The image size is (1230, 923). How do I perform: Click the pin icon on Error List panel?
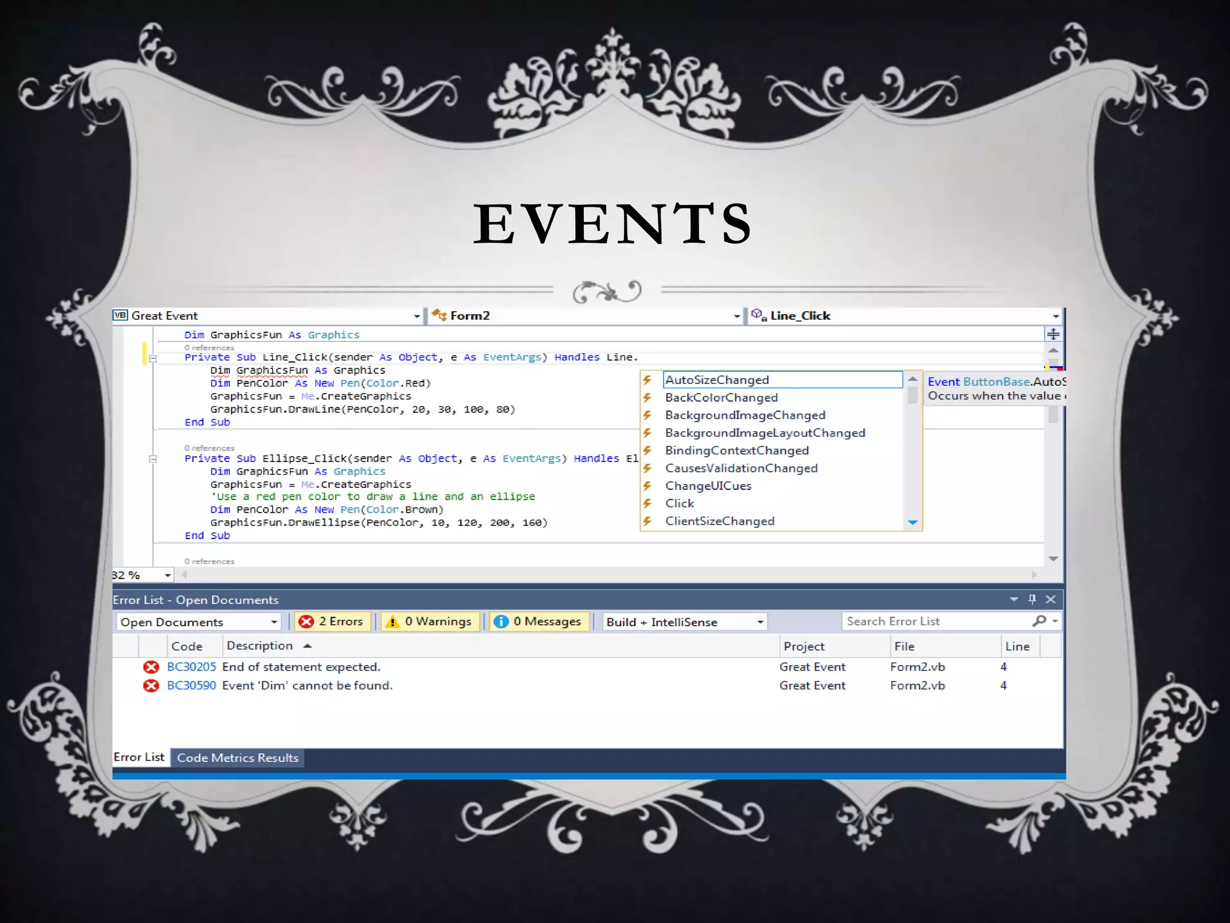[x=1032, y=599]
